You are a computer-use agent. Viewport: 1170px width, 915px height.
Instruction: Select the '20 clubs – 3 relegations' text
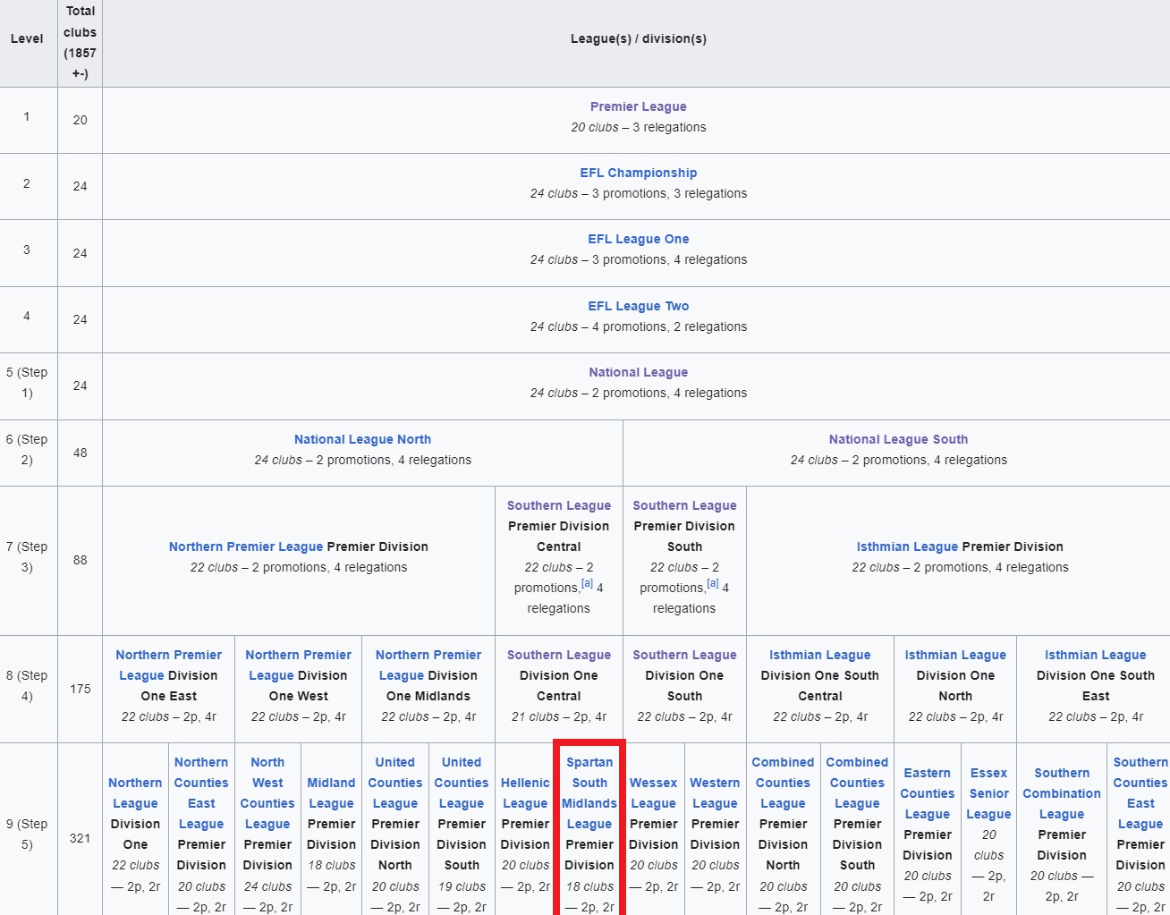point(639,127)
